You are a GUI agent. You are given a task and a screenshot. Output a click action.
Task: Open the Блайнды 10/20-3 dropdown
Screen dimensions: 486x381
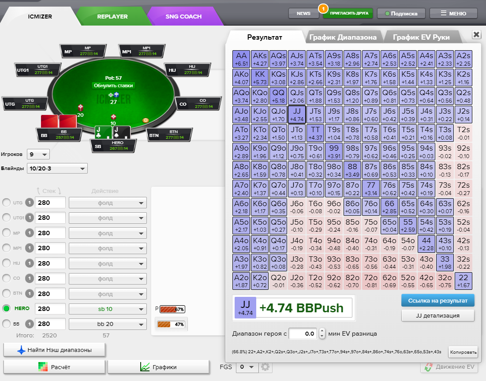coord(57,168)
